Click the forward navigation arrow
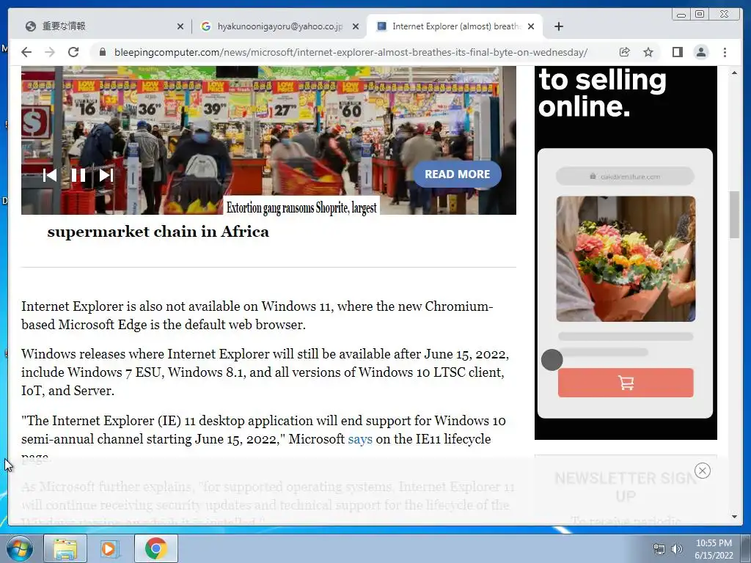The width and height of the screenshot is (751, 563). (50, 52)
